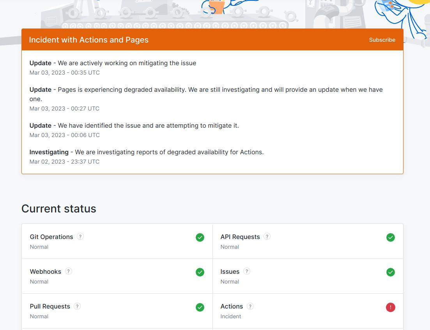Image resolution: width=430 pixels, height=330 pixels.
Task: Select the 'Mar 03, 2023 - 00:27 UTC' timestamp
Action: click(64, 109)
